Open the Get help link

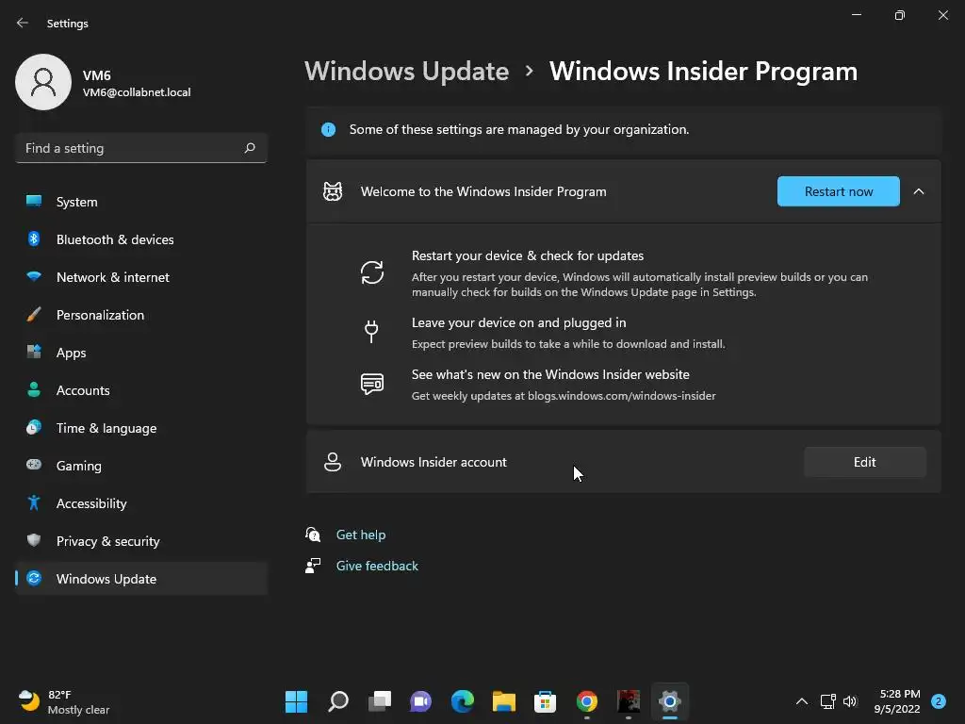(x=361, y=535)
